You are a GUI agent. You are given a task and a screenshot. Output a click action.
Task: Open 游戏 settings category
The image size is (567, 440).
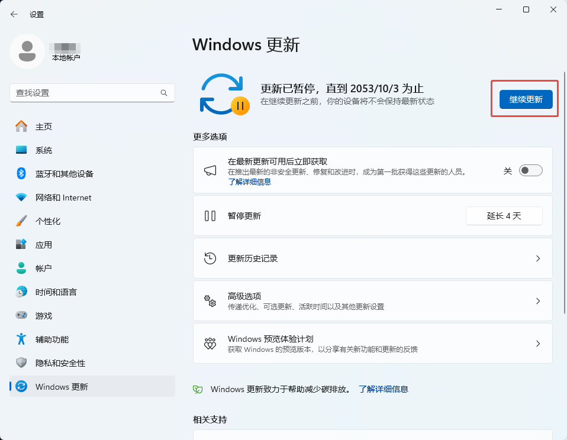(92, 315)
